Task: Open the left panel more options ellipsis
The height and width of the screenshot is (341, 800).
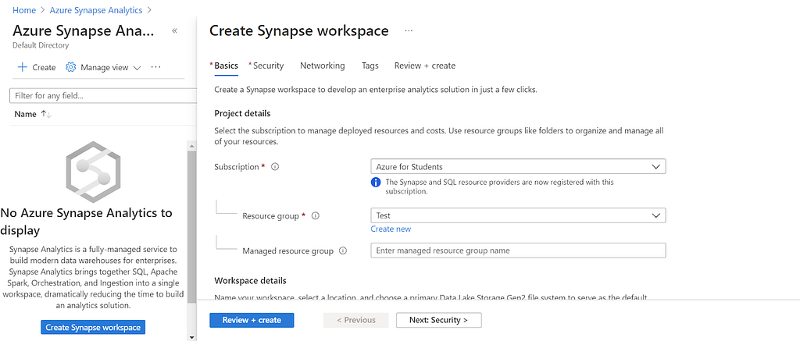Action: click(156, 67)
